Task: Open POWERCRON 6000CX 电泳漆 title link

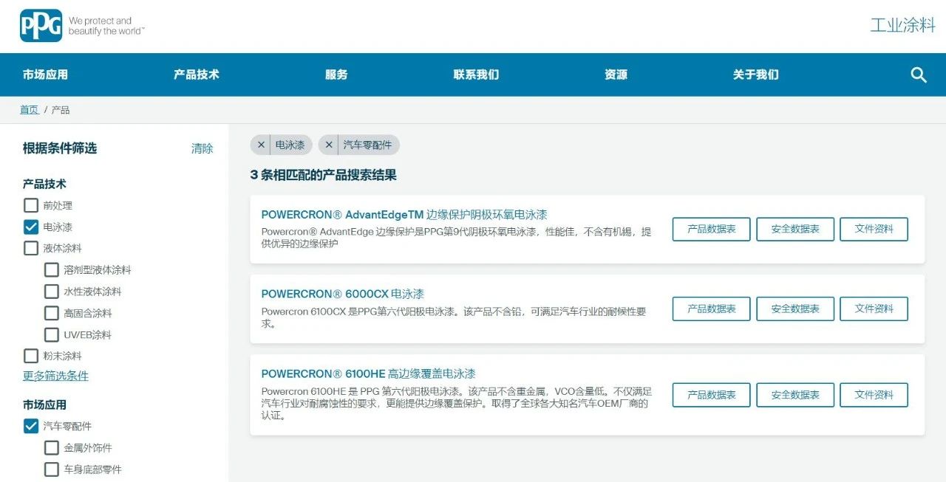Action: 343,294
